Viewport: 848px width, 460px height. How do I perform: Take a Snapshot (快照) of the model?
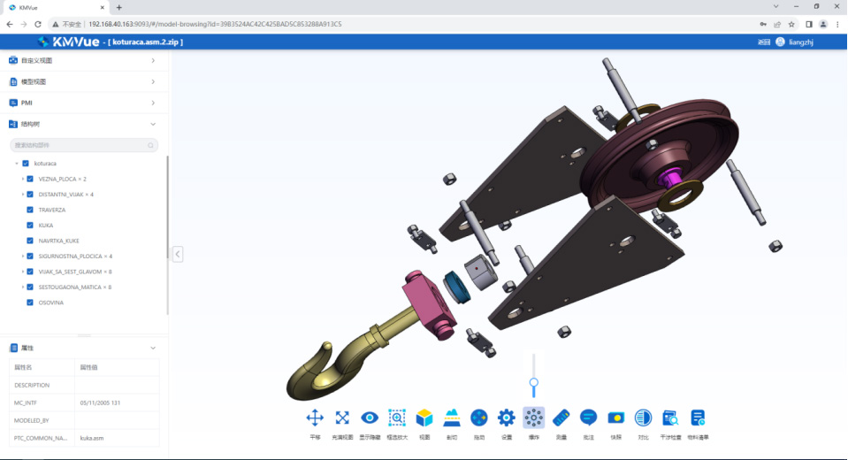click(x=615, y=418)
